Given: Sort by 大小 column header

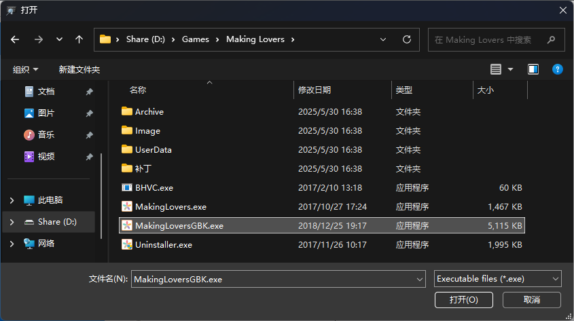Looking at the screenshot, I should coord(486,90).
